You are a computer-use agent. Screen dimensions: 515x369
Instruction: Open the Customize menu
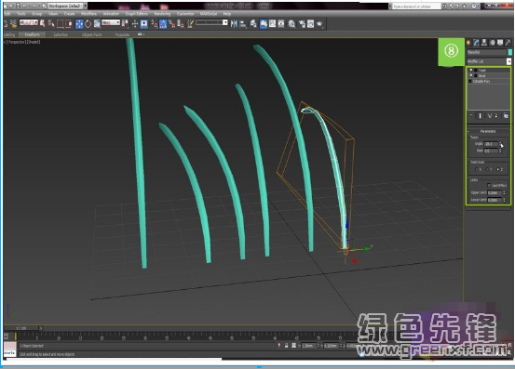pyautogui.click(x=185, y=14)
